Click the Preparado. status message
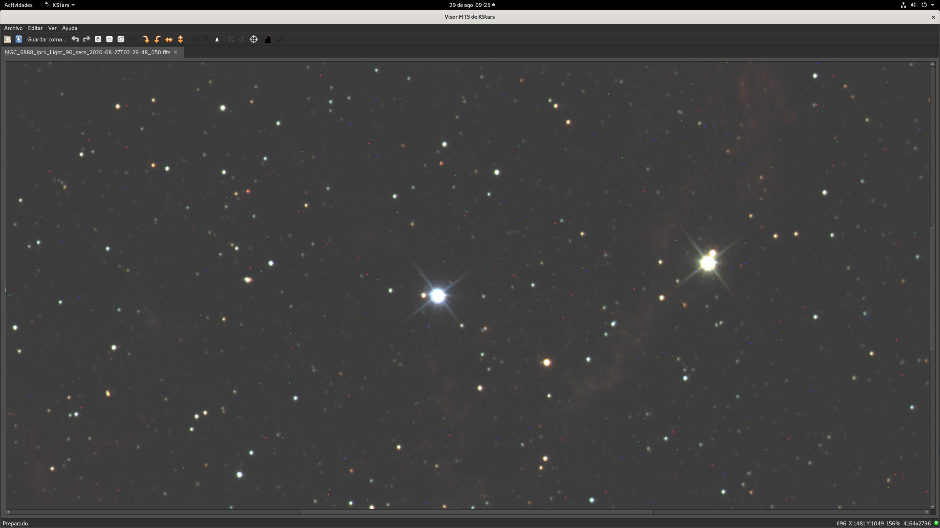Image resolution: width=940 pixels, height=528 pixels. click(x=16, y=523)
